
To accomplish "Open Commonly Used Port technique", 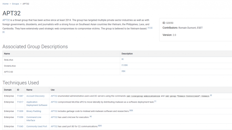I will pos(37,126).
